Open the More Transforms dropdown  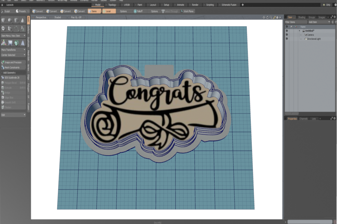[x=13, y=50]
